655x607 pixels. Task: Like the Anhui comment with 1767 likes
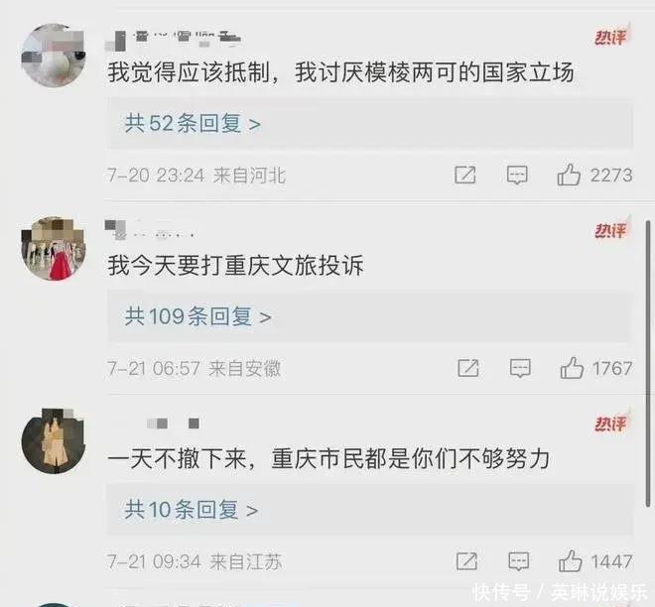tap(572, 368)
